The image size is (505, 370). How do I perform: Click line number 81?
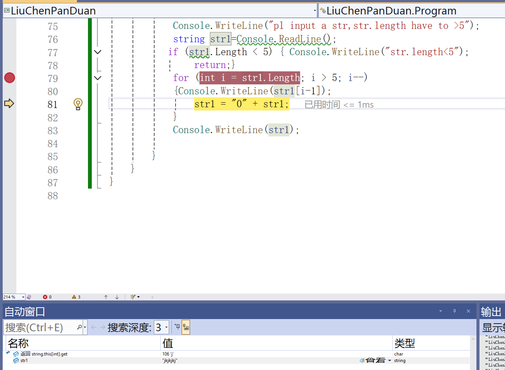click(53, 105)
